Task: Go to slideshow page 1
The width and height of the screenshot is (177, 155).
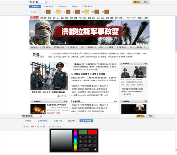Action: (x=59, y=96)
